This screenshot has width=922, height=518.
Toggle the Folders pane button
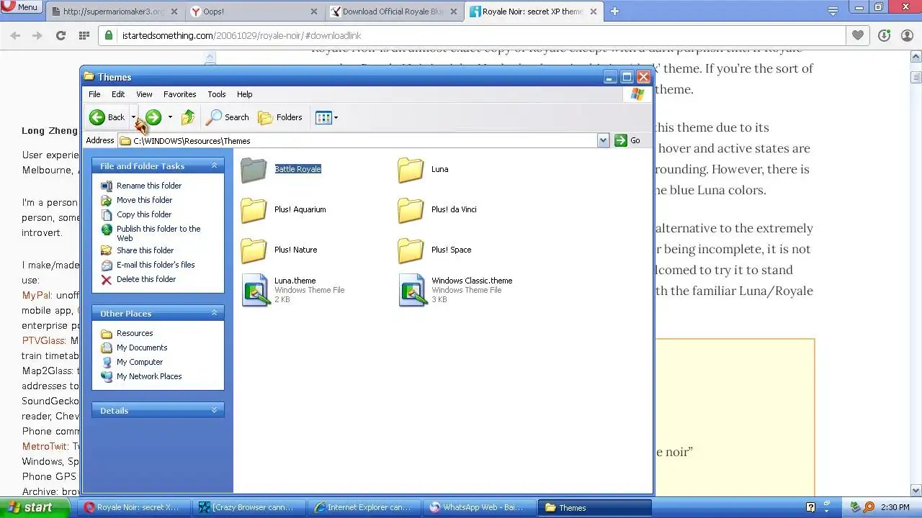pos(280,117)
